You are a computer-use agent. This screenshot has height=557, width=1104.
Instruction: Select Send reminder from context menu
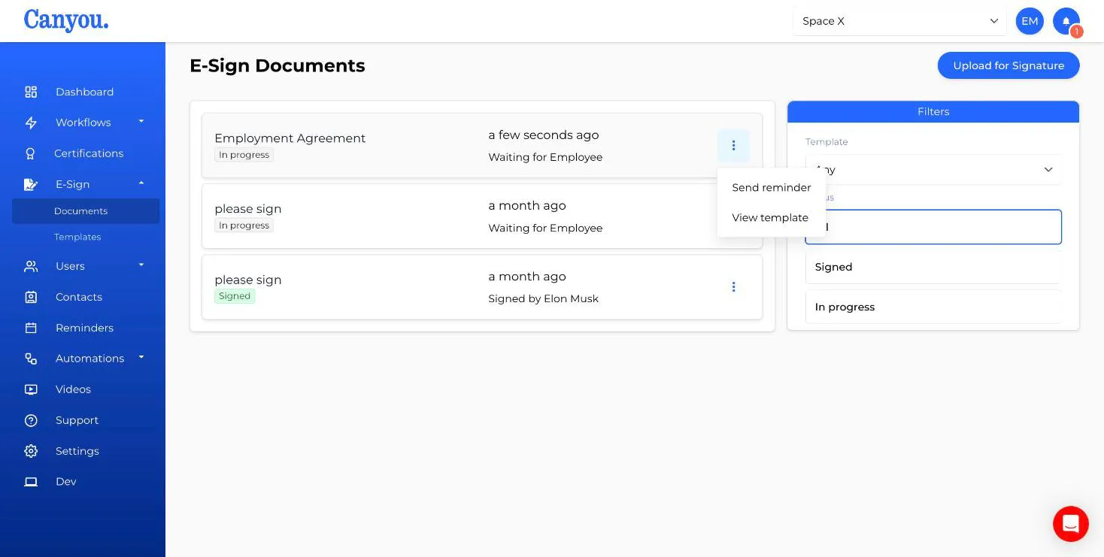(772, 187)
